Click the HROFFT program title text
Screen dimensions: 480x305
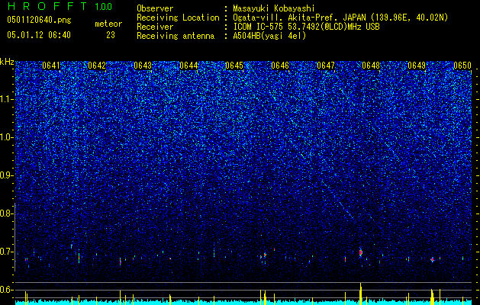pos(48,6)
